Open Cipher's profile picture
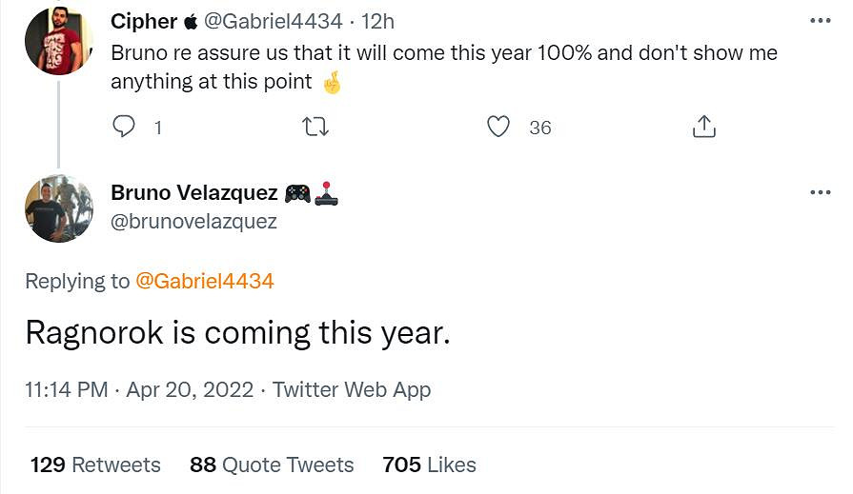 tap(59, 43)
